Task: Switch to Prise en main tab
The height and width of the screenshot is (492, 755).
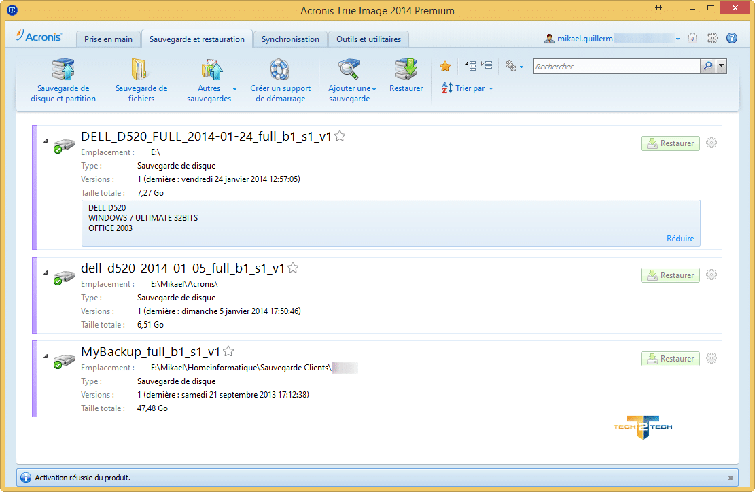Action: [108, 39]
